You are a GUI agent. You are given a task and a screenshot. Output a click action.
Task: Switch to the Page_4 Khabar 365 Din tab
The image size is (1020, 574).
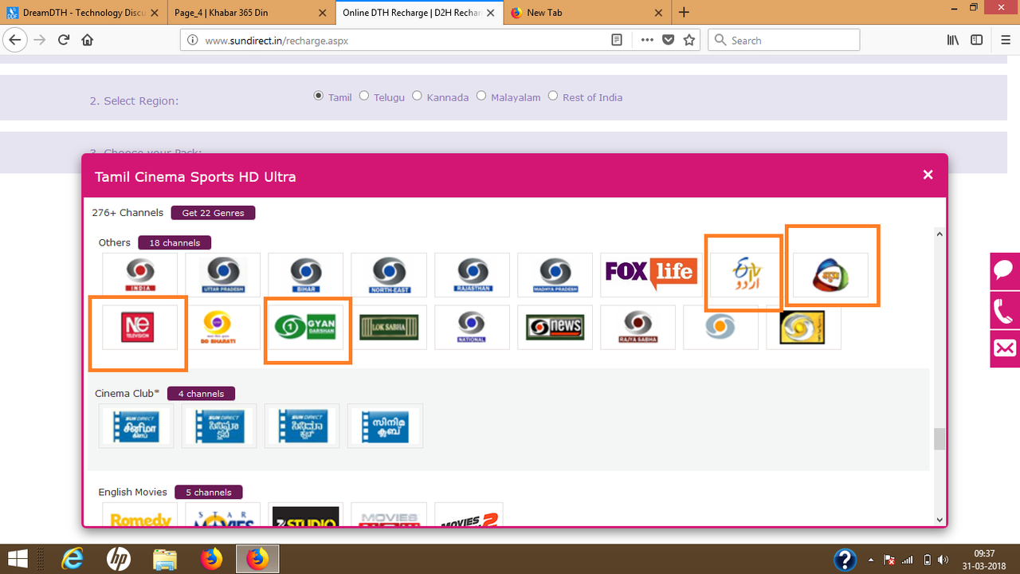tap(251, 13)
